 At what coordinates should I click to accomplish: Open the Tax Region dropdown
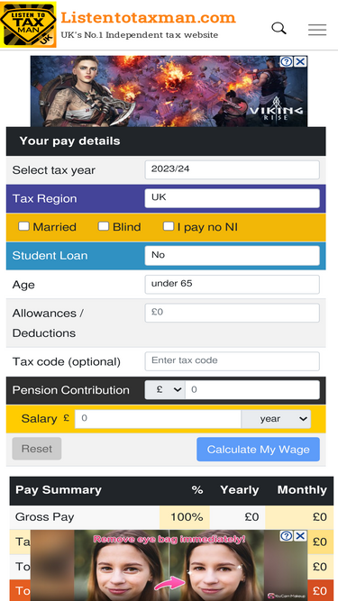pos(232,198)
